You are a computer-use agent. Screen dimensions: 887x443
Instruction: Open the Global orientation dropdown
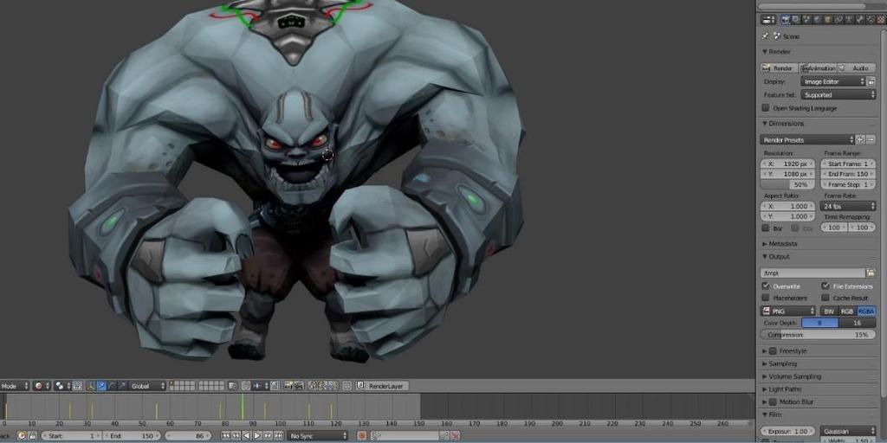tap(147, 386)
